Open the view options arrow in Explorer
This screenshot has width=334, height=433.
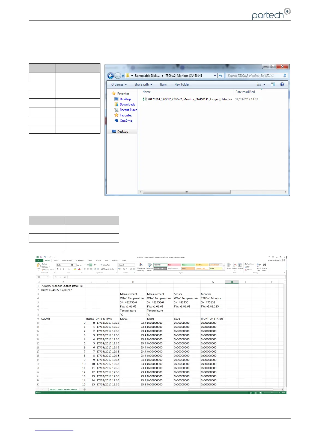coord(264,84)
